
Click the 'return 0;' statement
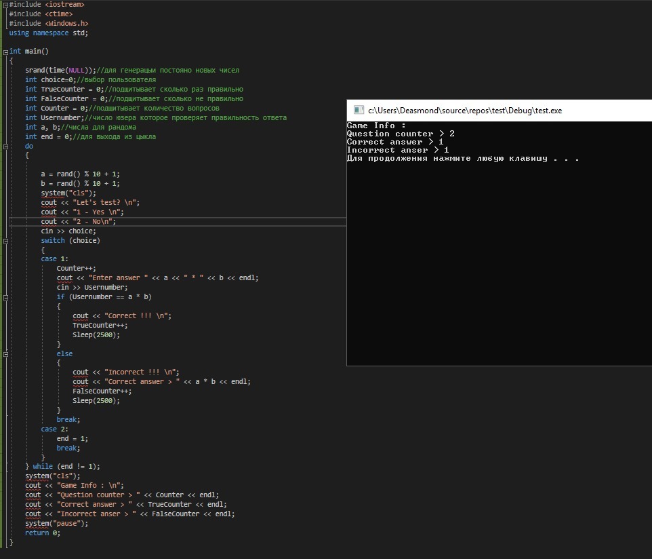(43, 533)
